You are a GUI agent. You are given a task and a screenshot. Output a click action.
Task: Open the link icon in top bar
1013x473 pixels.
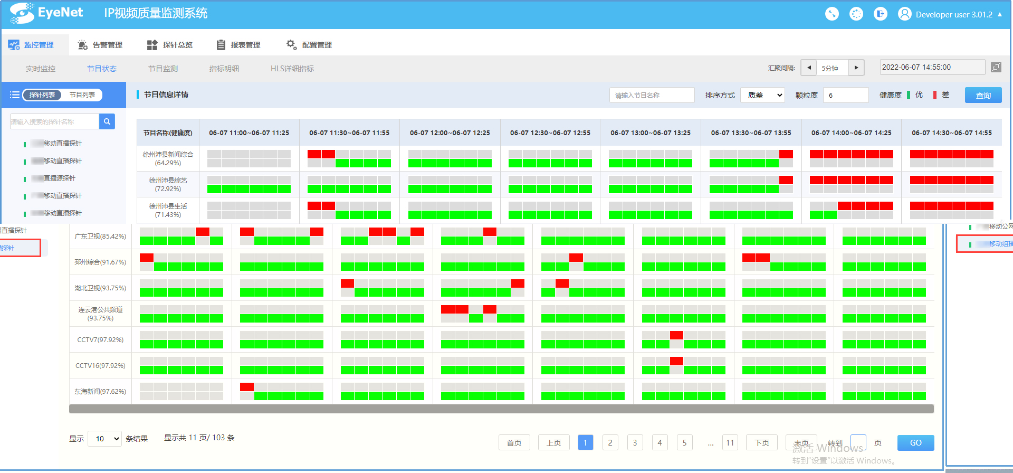pyautogui.click(x=832, y=14)
